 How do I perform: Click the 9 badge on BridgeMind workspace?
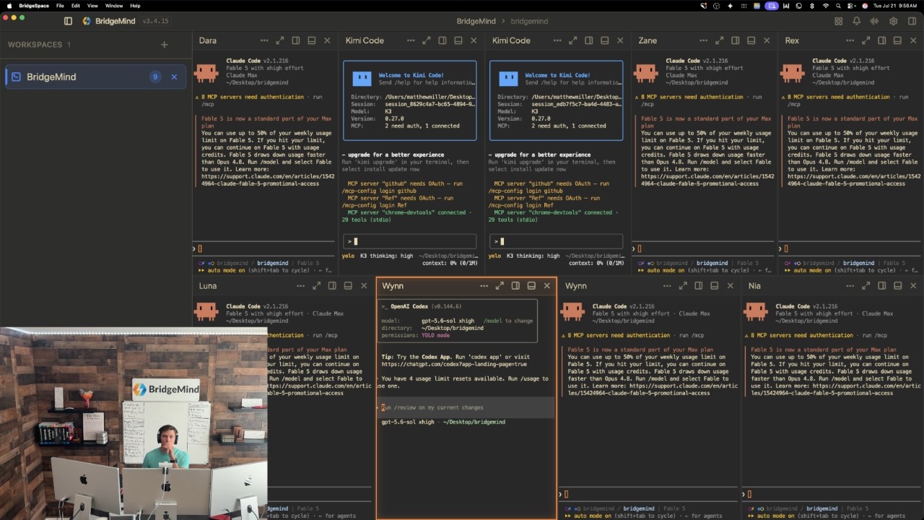click(x=155, y=77)
